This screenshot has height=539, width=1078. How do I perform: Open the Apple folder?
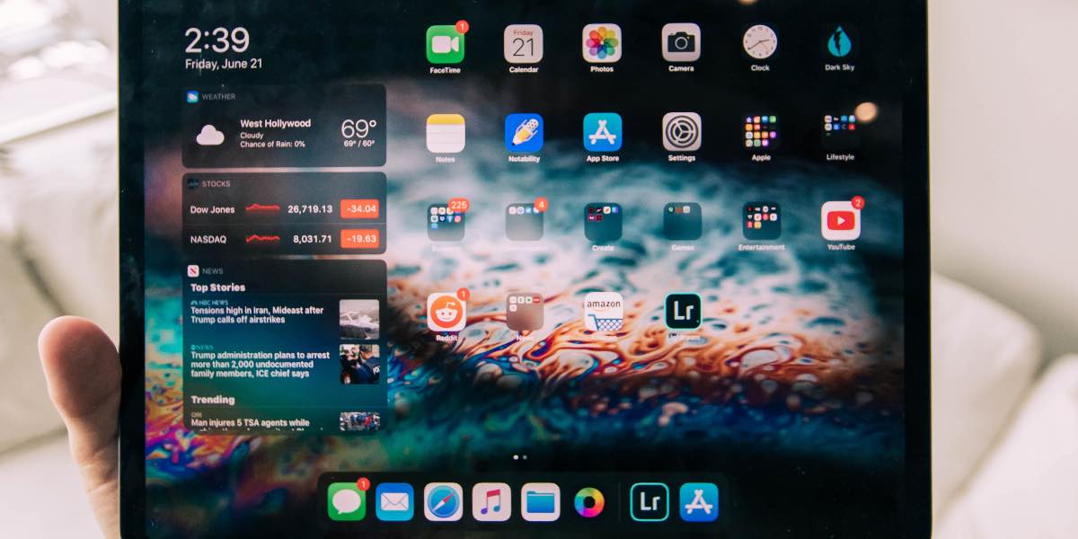click(761, 131)
